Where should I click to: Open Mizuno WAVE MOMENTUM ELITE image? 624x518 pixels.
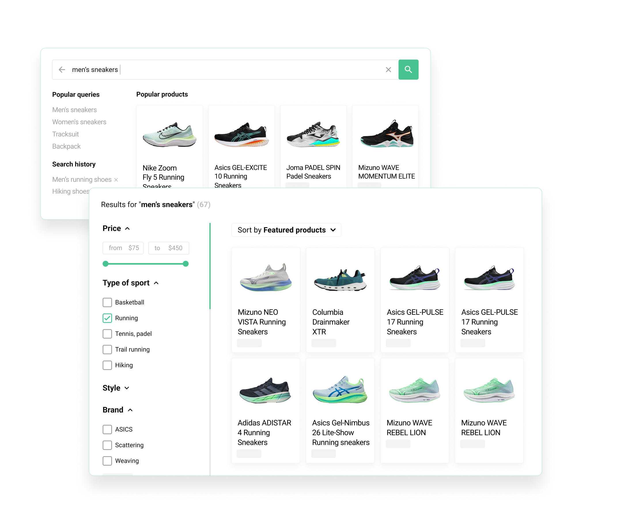pos(387,134)
